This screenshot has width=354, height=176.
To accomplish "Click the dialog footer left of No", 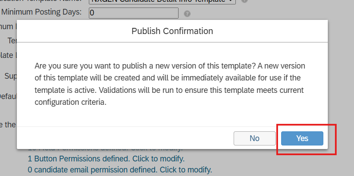I will 125,138.
